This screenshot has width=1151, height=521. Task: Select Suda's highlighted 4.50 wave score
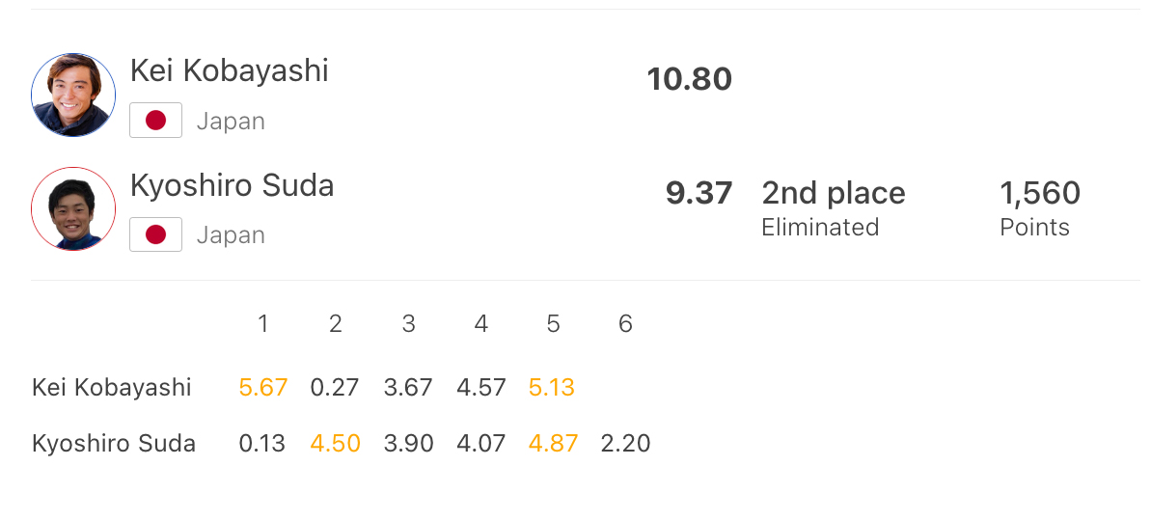coord(335,444)
